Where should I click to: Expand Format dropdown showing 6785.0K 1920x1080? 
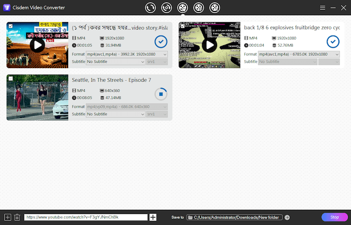coord(299,54)
